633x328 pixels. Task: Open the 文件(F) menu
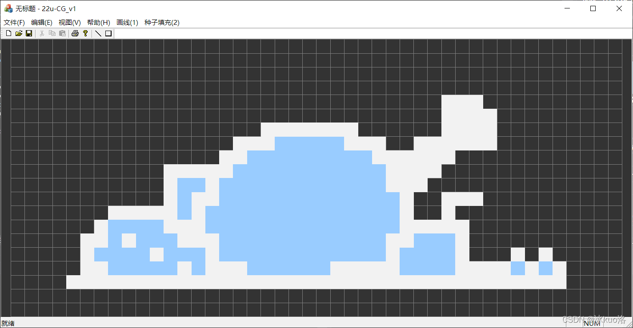[14, 23]
